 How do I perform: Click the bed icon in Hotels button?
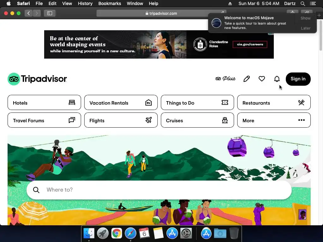click(72, 102)
